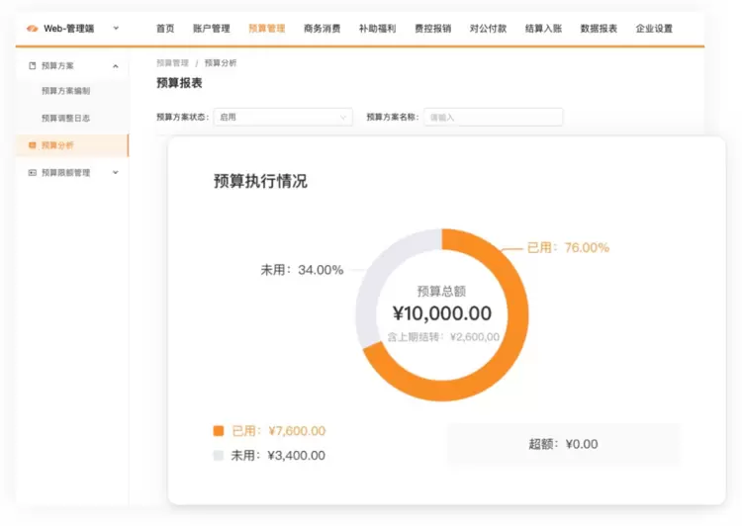This screenshot has width=742, height=526.
Task: Click the 预算跟那管理 sidebar icon
Action: tap(32, 173)
